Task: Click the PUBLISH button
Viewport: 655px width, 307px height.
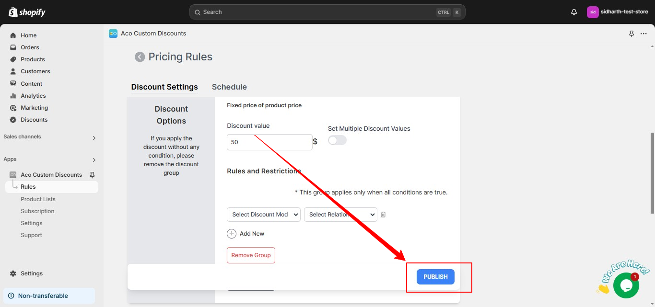Action: click(x=435, y=277)
